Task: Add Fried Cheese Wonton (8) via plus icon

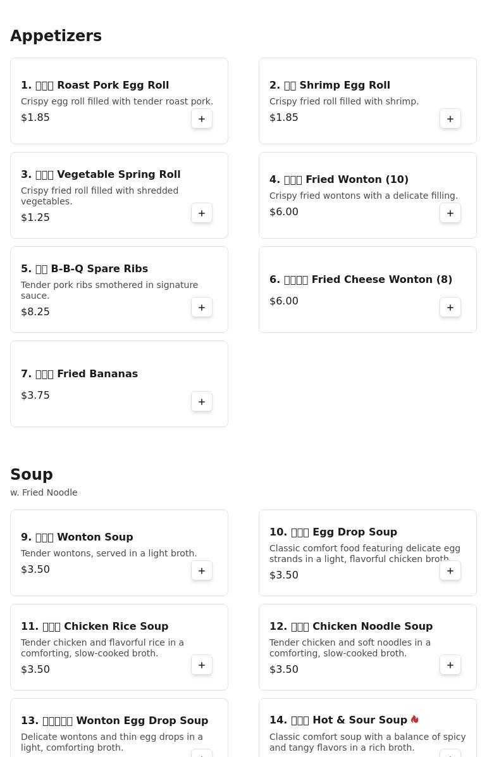Action: click(450, 308)
